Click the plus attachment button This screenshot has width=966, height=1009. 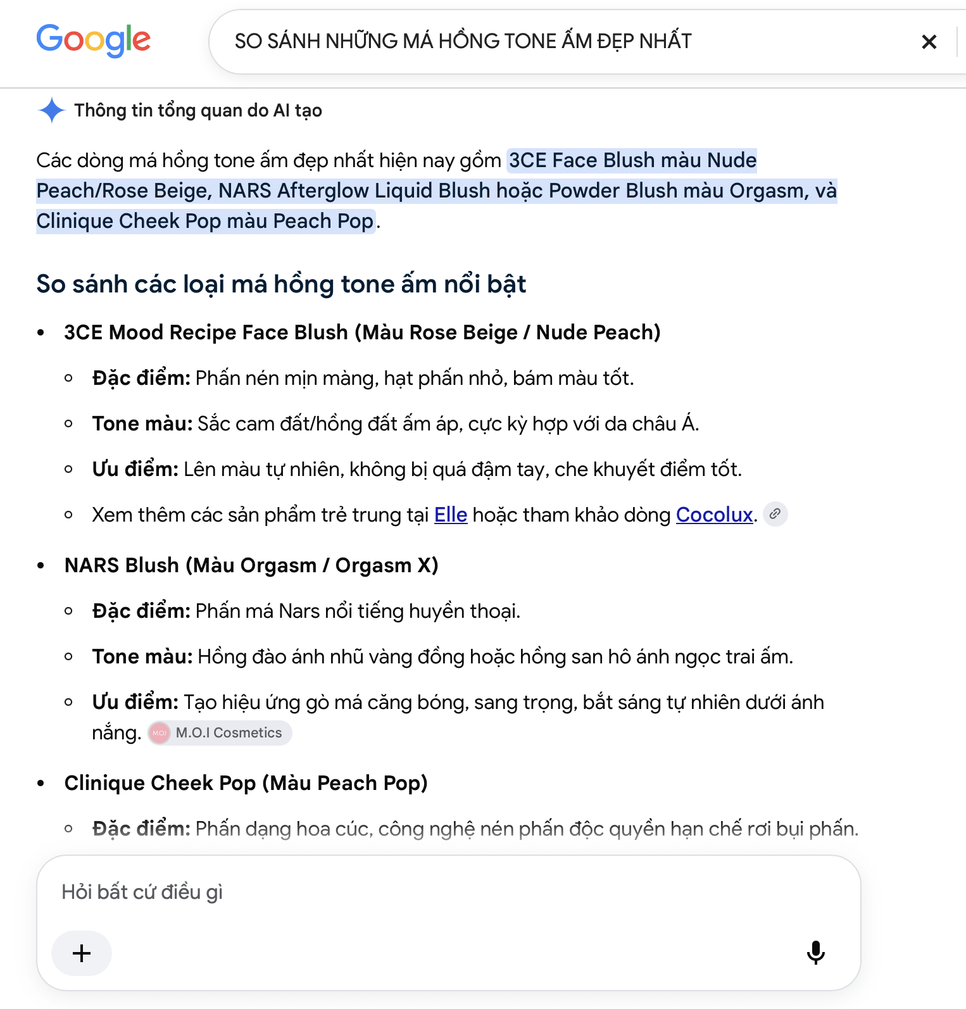(x=82, y=953)
